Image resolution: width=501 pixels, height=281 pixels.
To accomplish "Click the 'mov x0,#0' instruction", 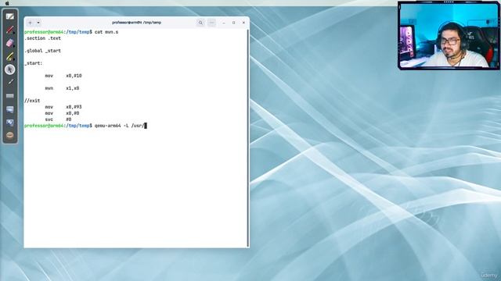I will (x=62, y=113).
